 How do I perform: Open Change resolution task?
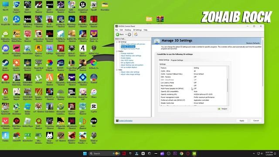tap(127, 53)
